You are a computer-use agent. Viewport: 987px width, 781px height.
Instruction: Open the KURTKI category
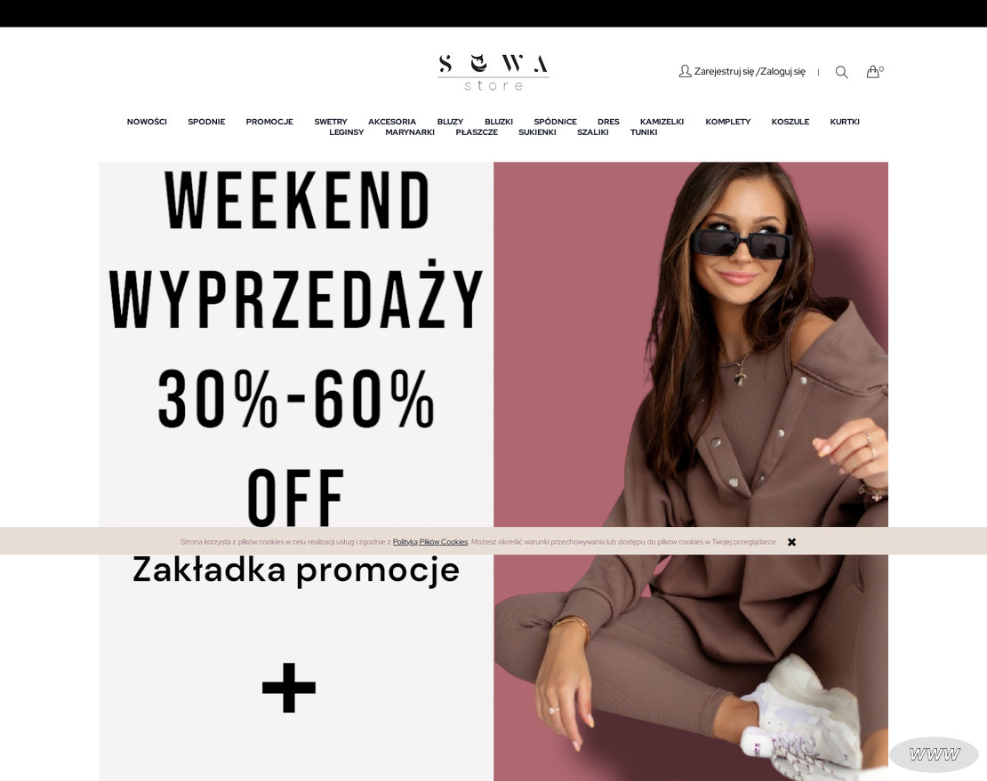pyautogui.click(x=845, y=122)
